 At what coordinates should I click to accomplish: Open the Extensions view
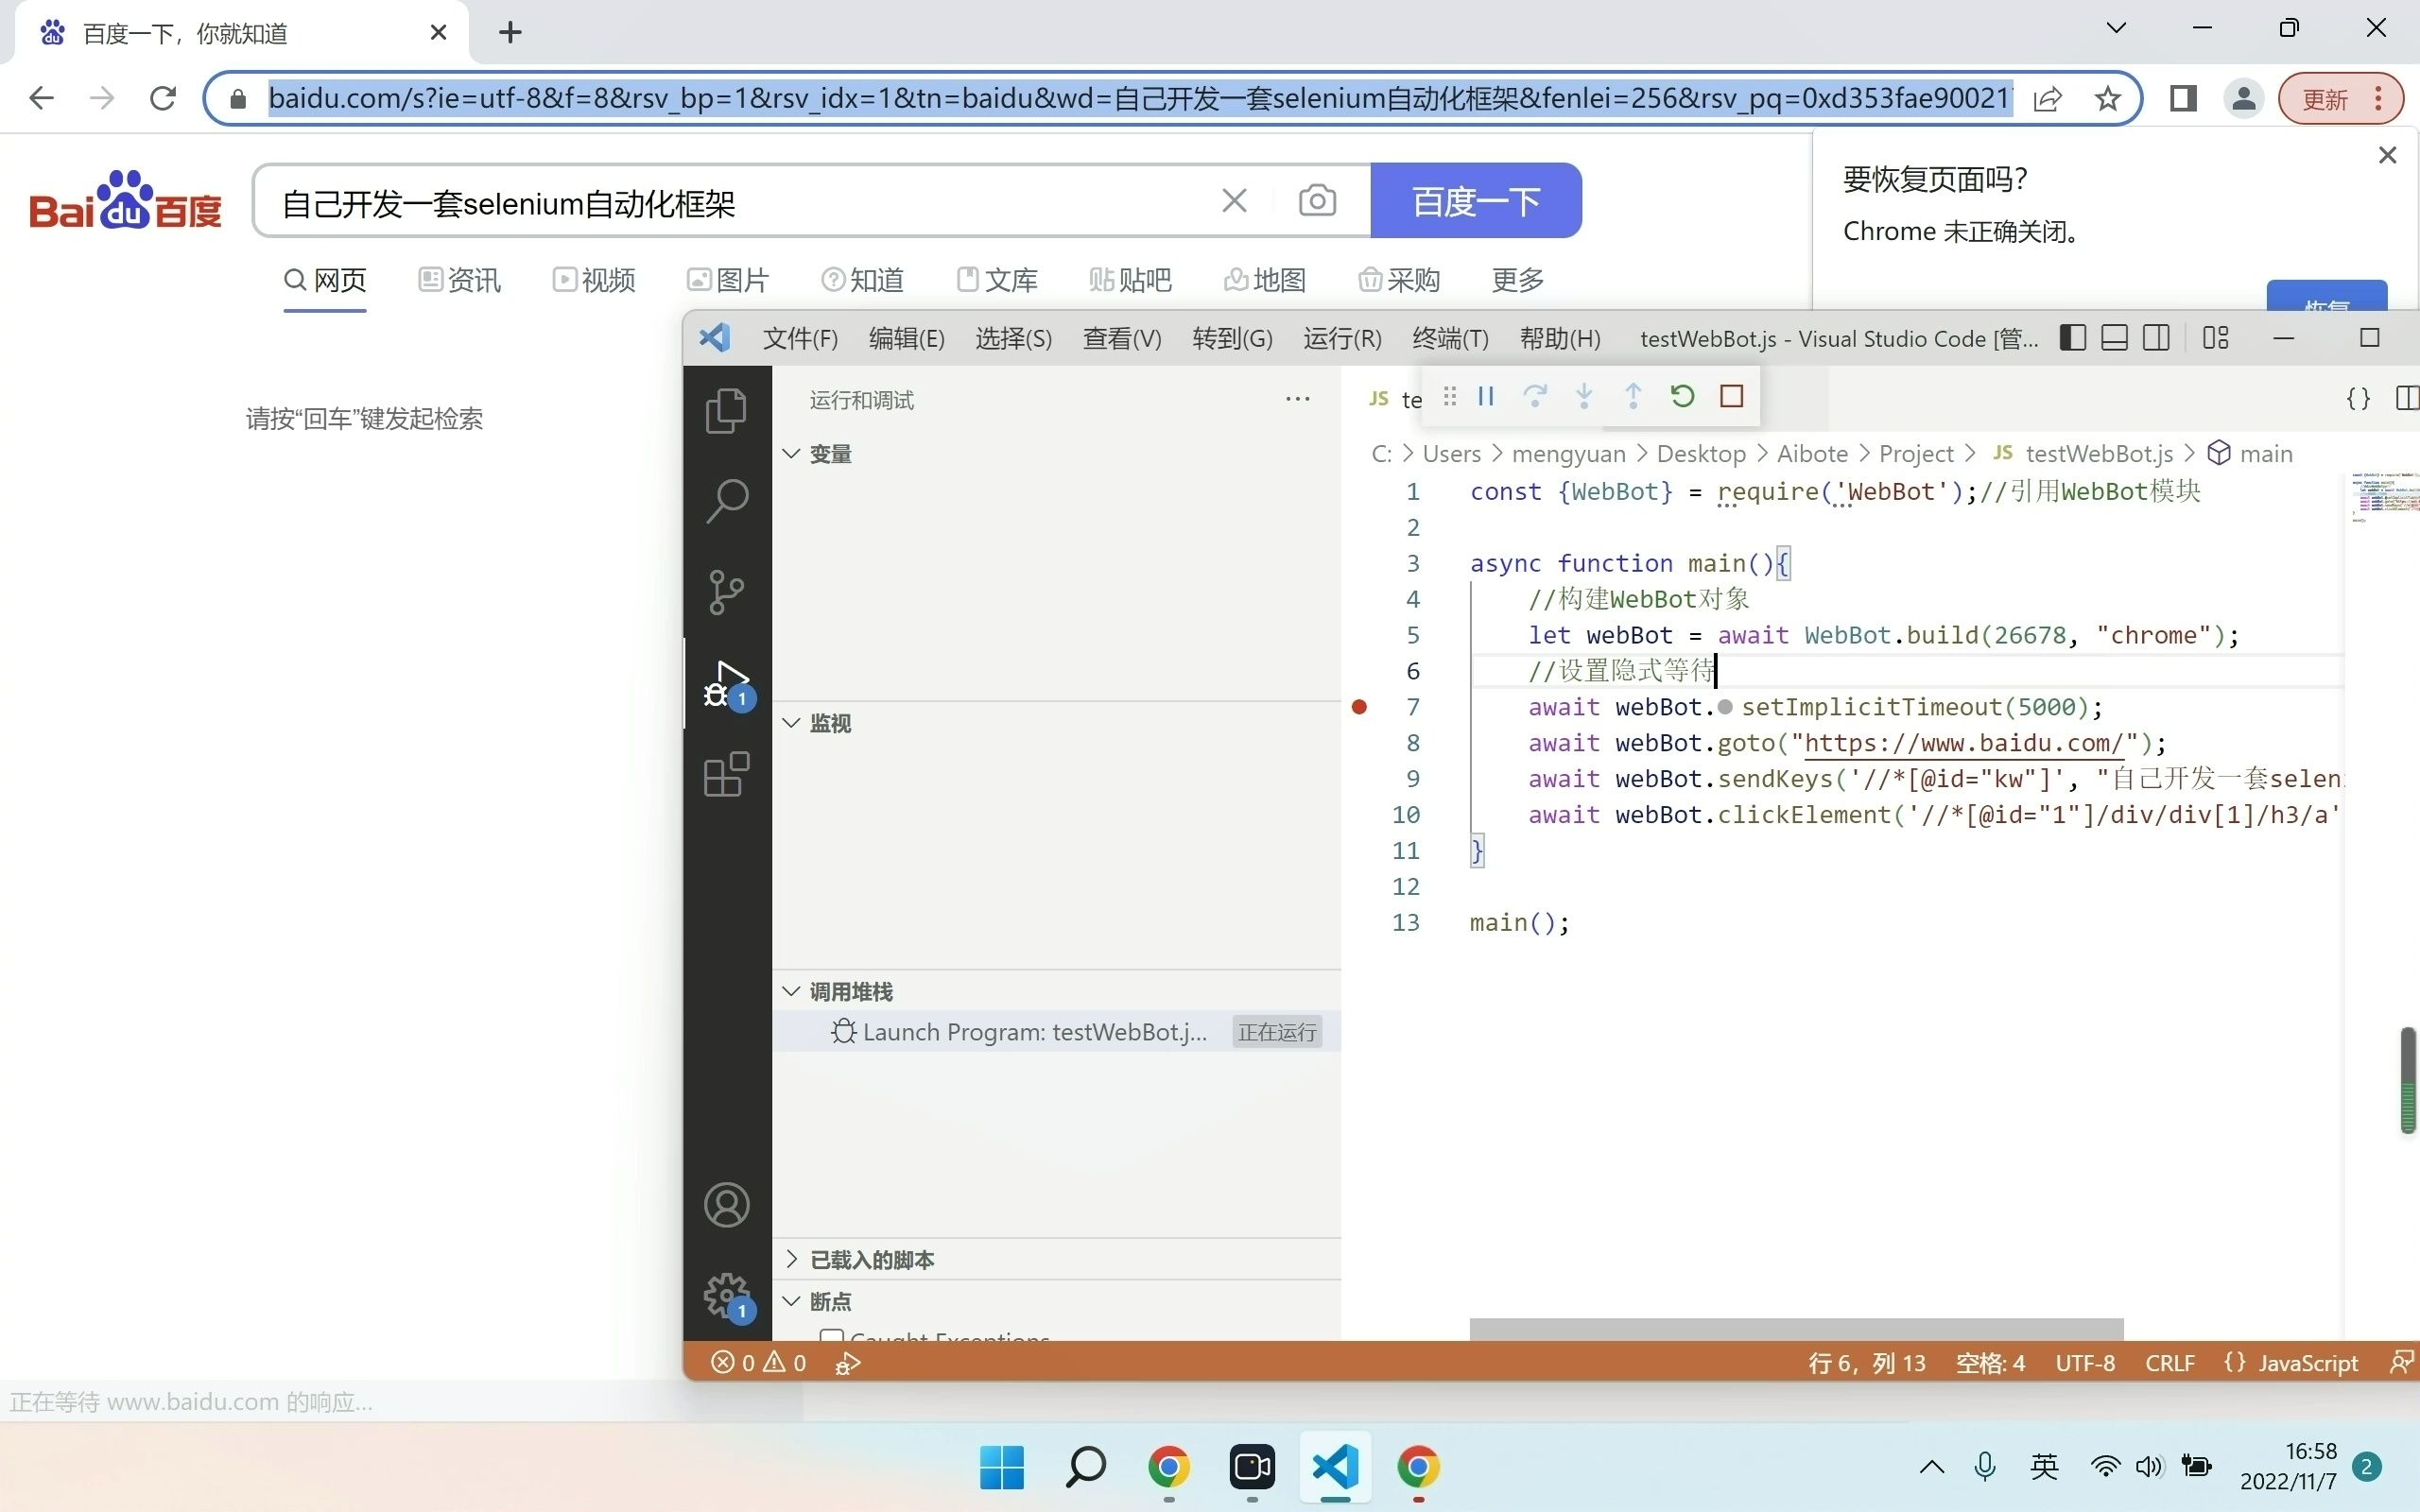[726, 774]
